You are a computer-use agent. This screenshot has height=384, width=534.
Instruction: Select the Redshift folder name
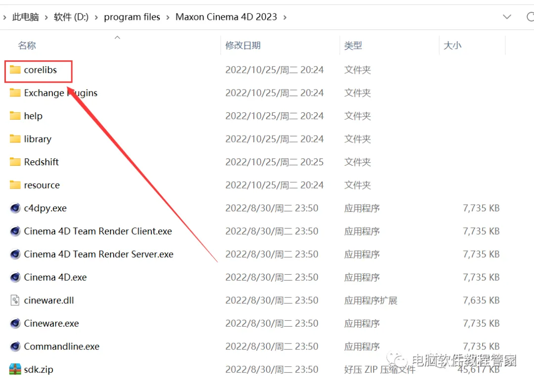pos(41,162)
